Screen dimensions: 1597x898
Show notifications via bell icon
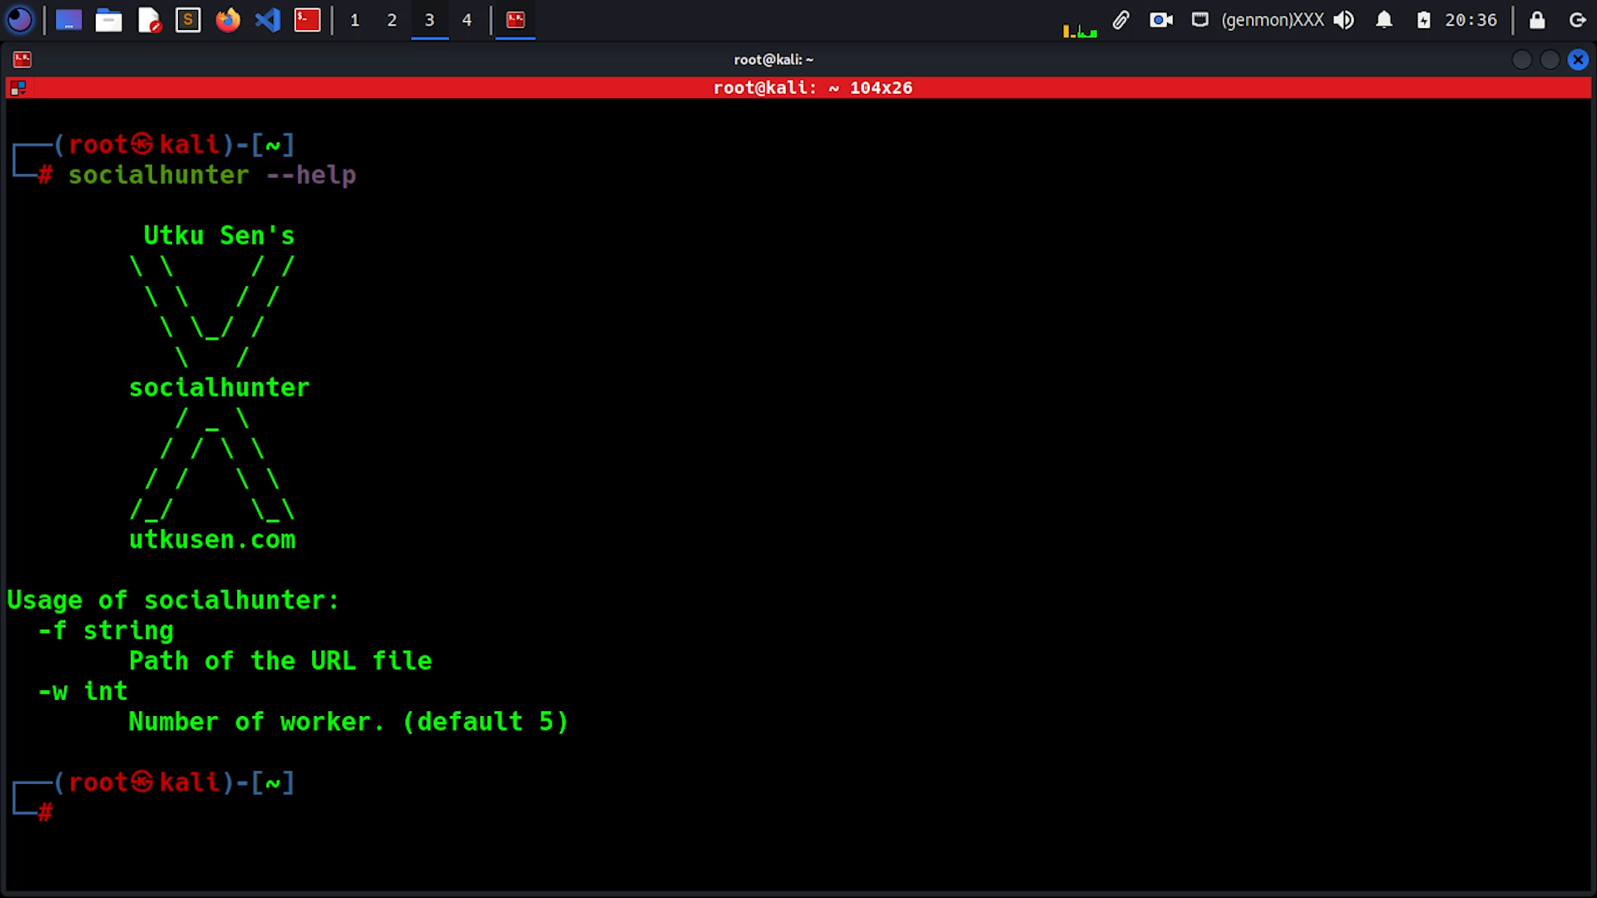point(1384,20)
